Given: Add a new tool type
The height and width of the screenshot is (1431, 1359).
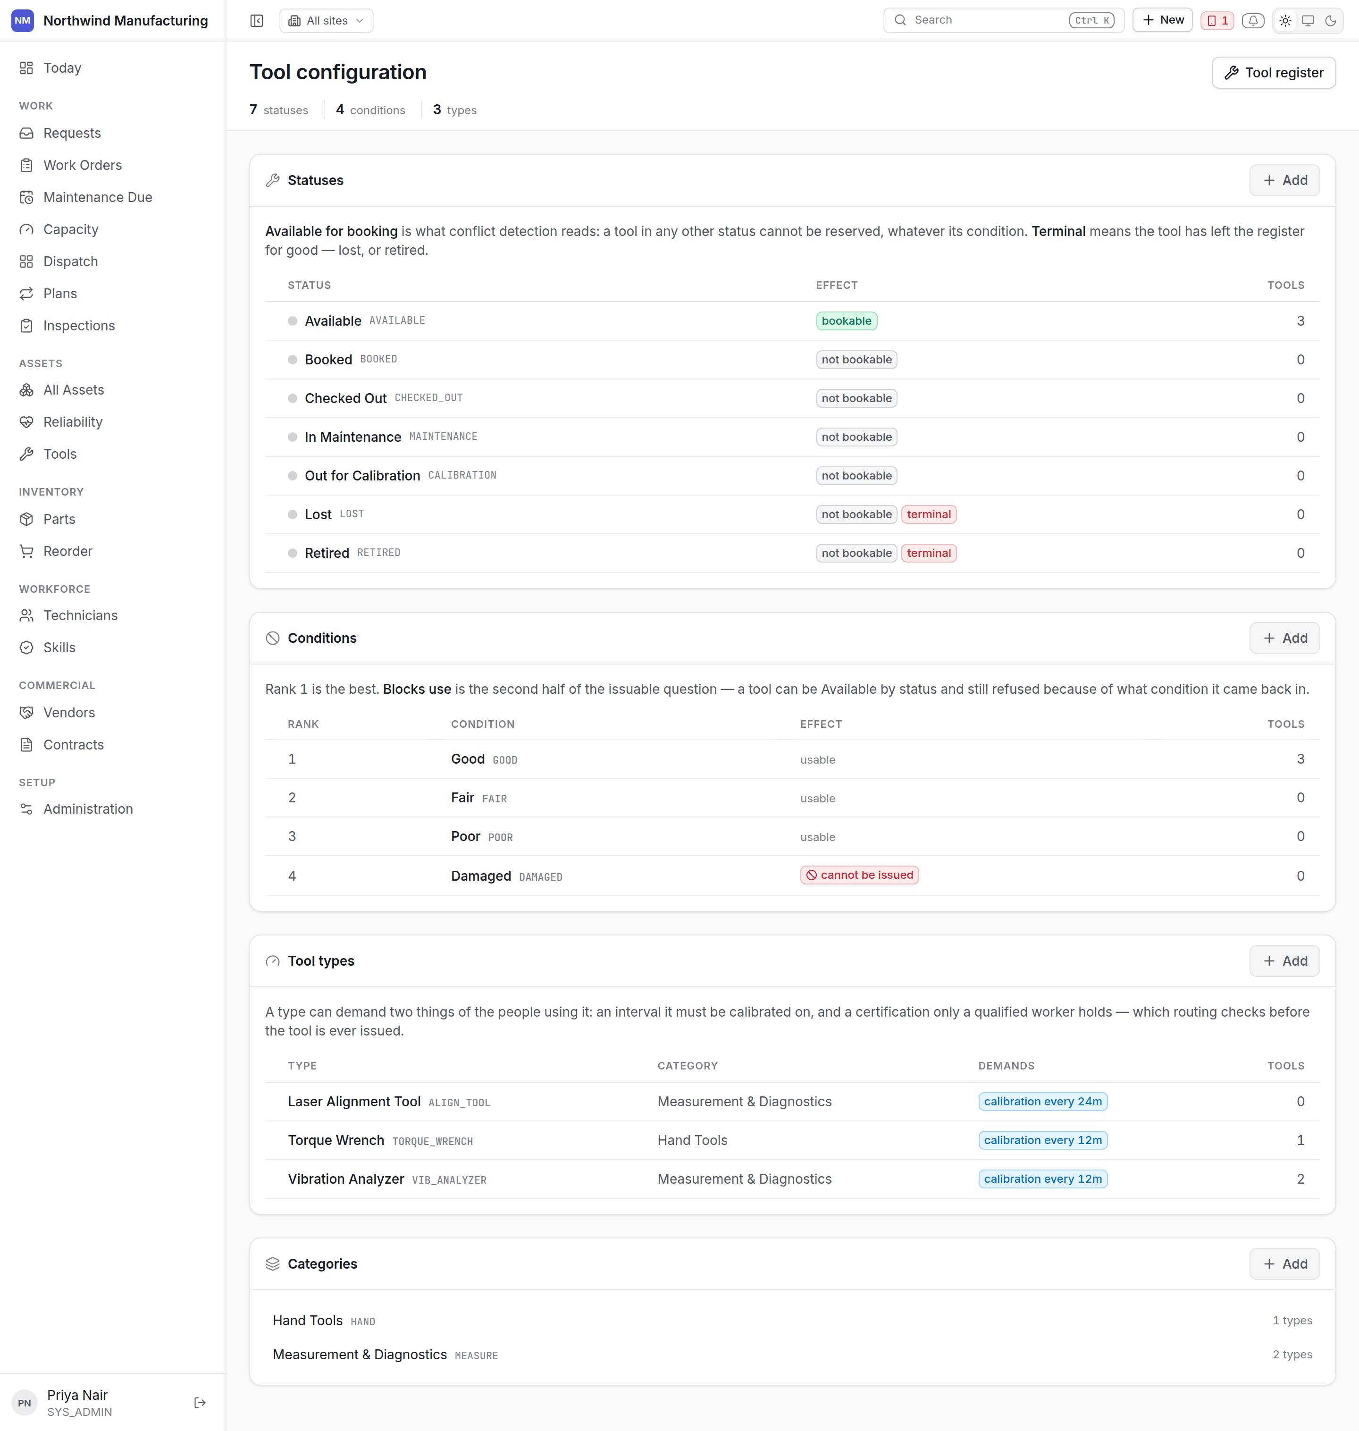Looking at the screenshot, I should coord(1284,961).
